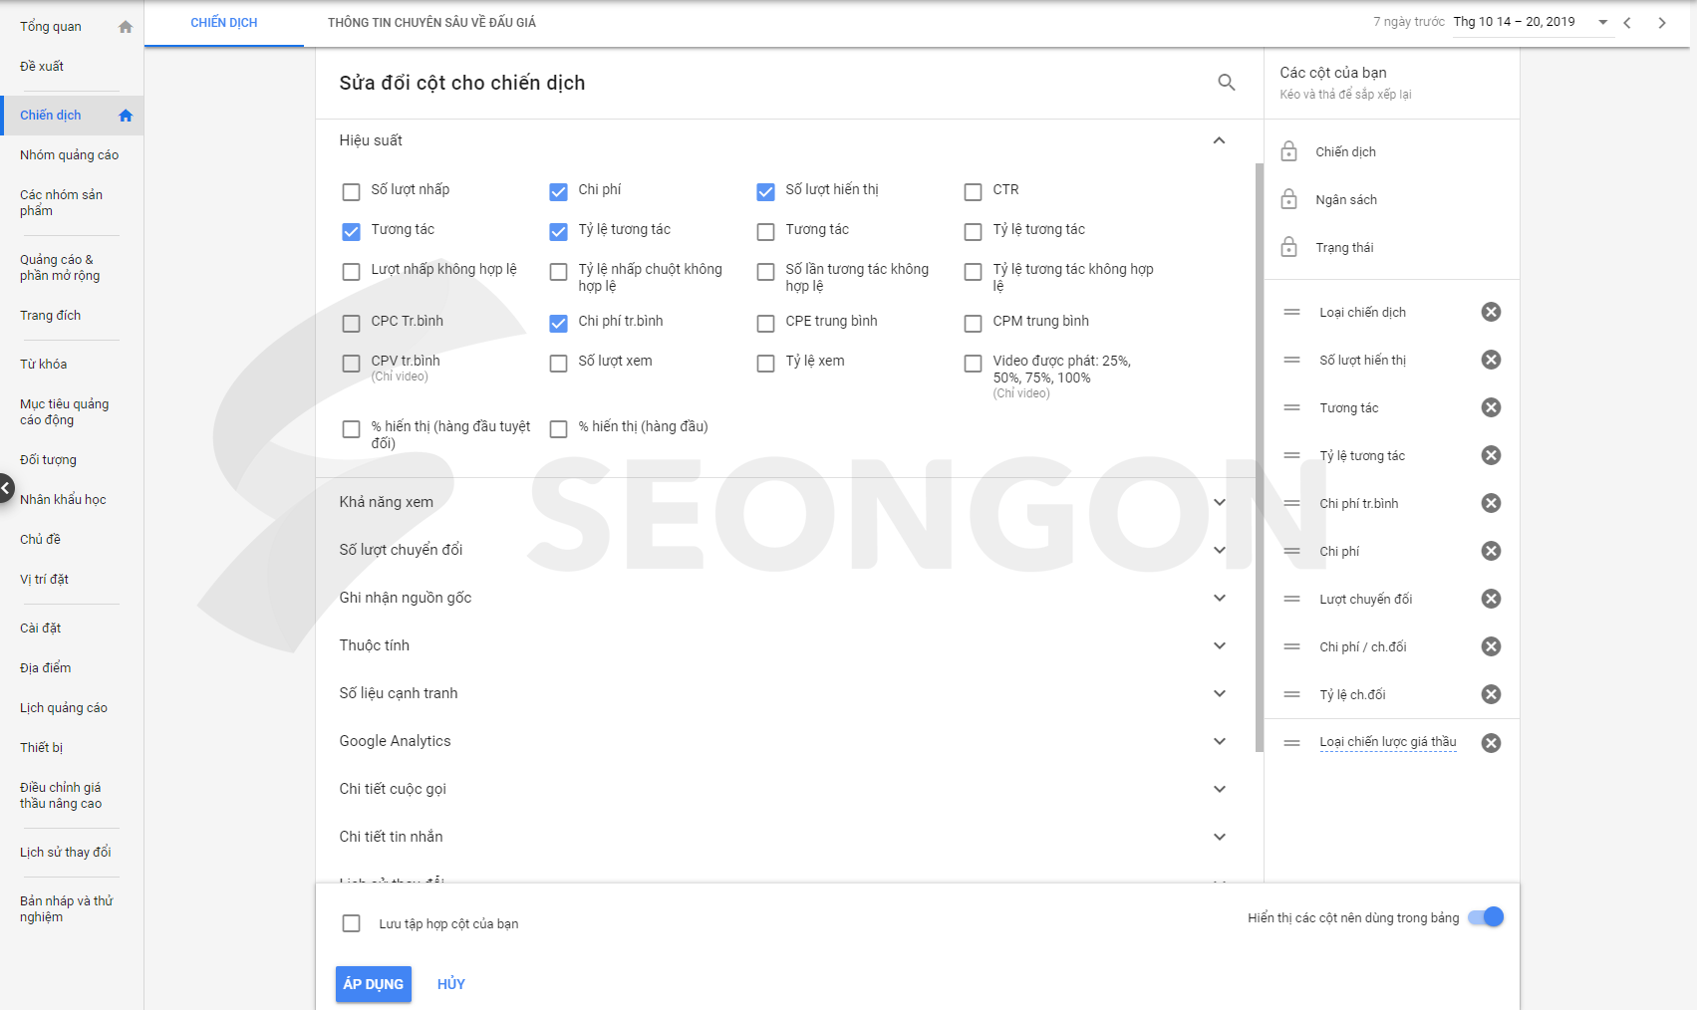Click drag handle beside Tỷ lệ ch.đổi
The image size is (1697, 1010).
click(1291, 694)
